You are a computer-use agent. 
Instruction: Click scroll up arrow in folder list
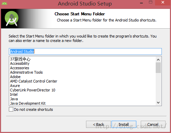pyautogui.click(x=158, y=60)
